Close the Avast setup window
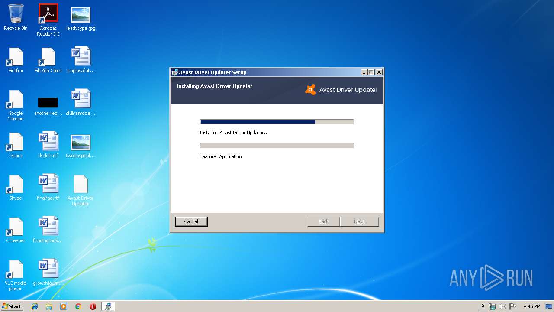 [379, 72]
